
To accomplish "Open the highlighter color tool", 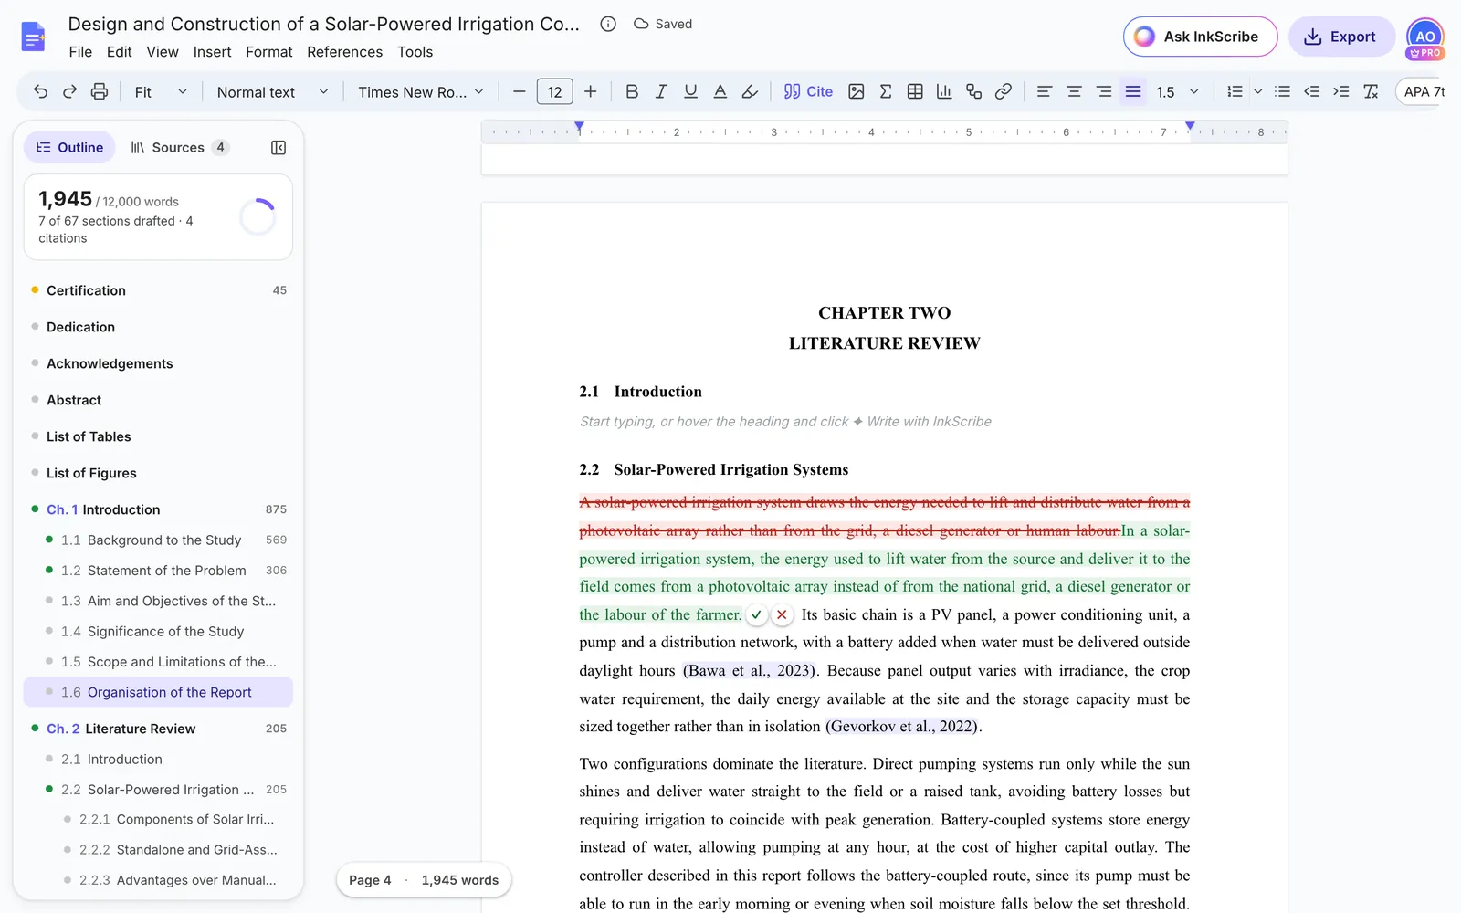I will (x=750, y=91).
